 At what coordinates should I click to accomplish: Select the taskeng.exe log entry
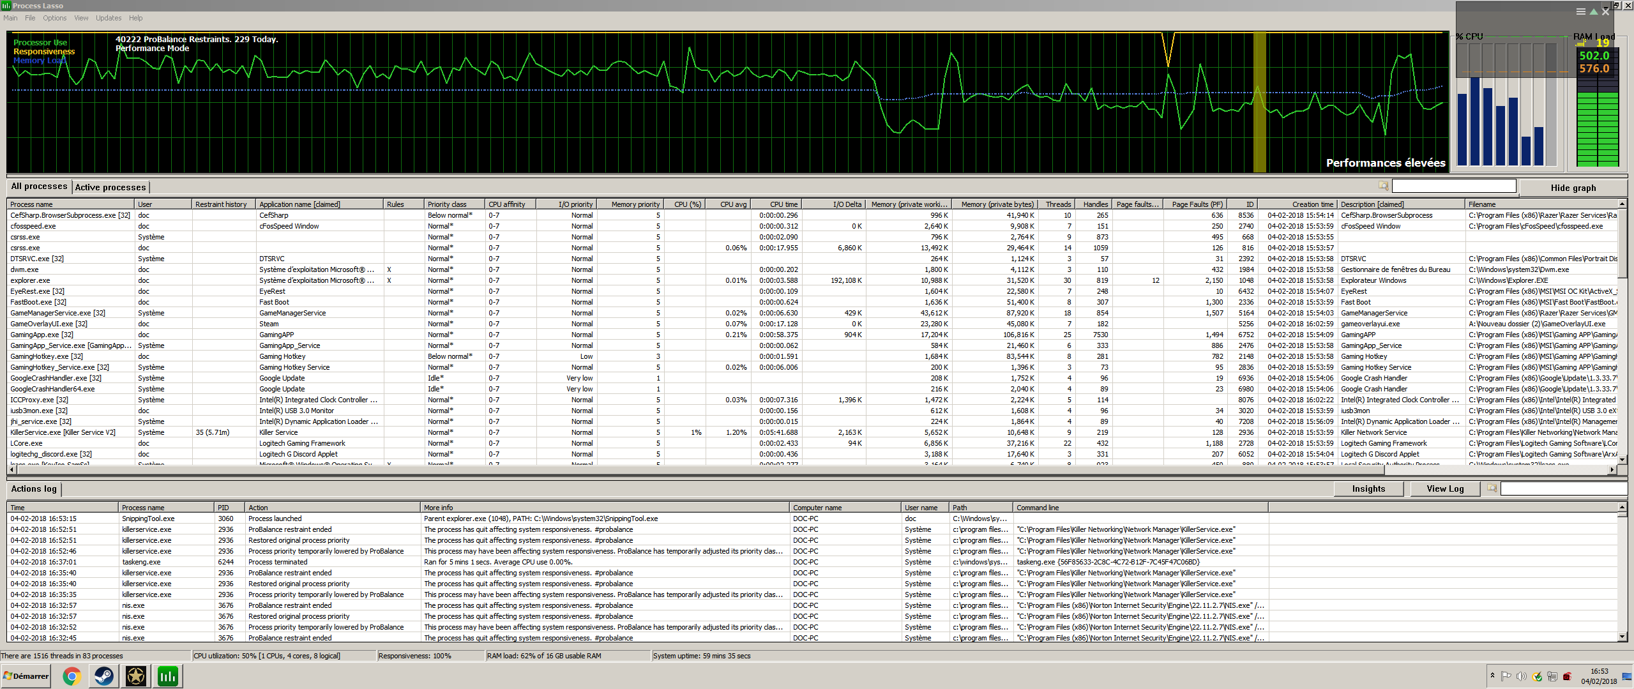tap(812, 562)
